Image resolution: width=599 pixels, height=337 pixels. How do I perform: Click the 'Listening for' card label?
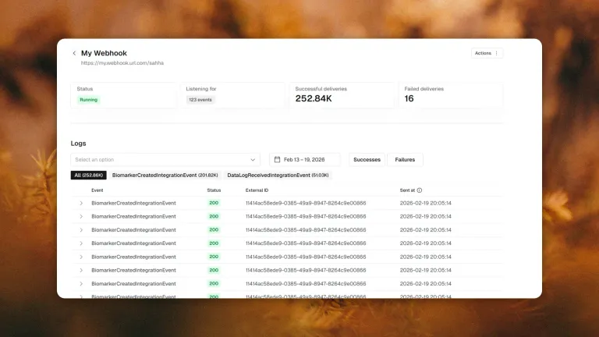pos(201,89)
